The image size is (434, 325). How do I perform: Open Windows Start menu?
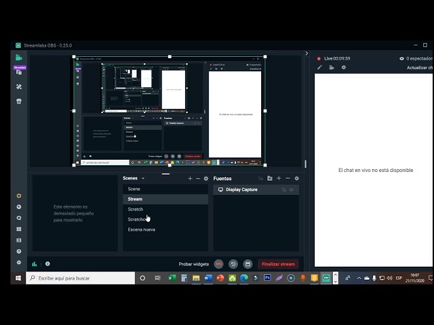point(18,278)
